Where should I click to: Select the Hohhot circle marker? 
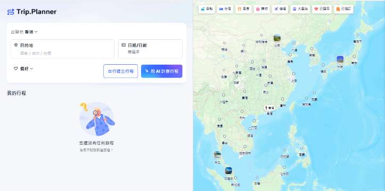pyautogui.click(x=261, y=35)
